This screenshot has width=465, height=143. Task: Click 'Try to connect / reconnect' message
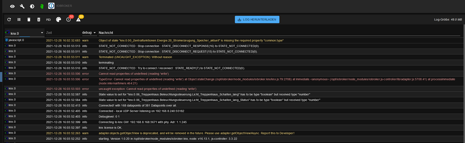tap(171, 68)
